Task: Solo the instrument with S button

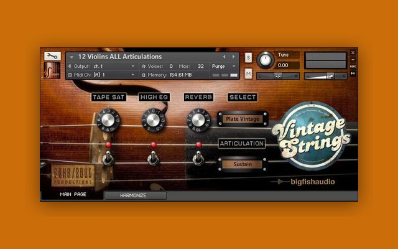Action: coord(248,58)
